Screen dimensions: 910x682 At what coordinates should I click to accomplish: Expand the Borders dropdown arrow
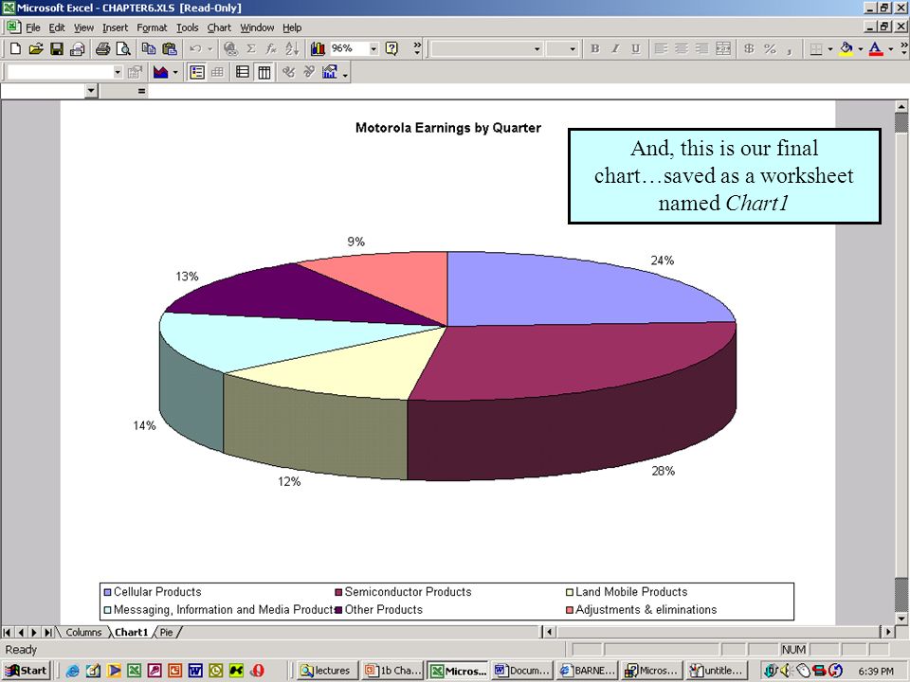(x=830, y=49)
